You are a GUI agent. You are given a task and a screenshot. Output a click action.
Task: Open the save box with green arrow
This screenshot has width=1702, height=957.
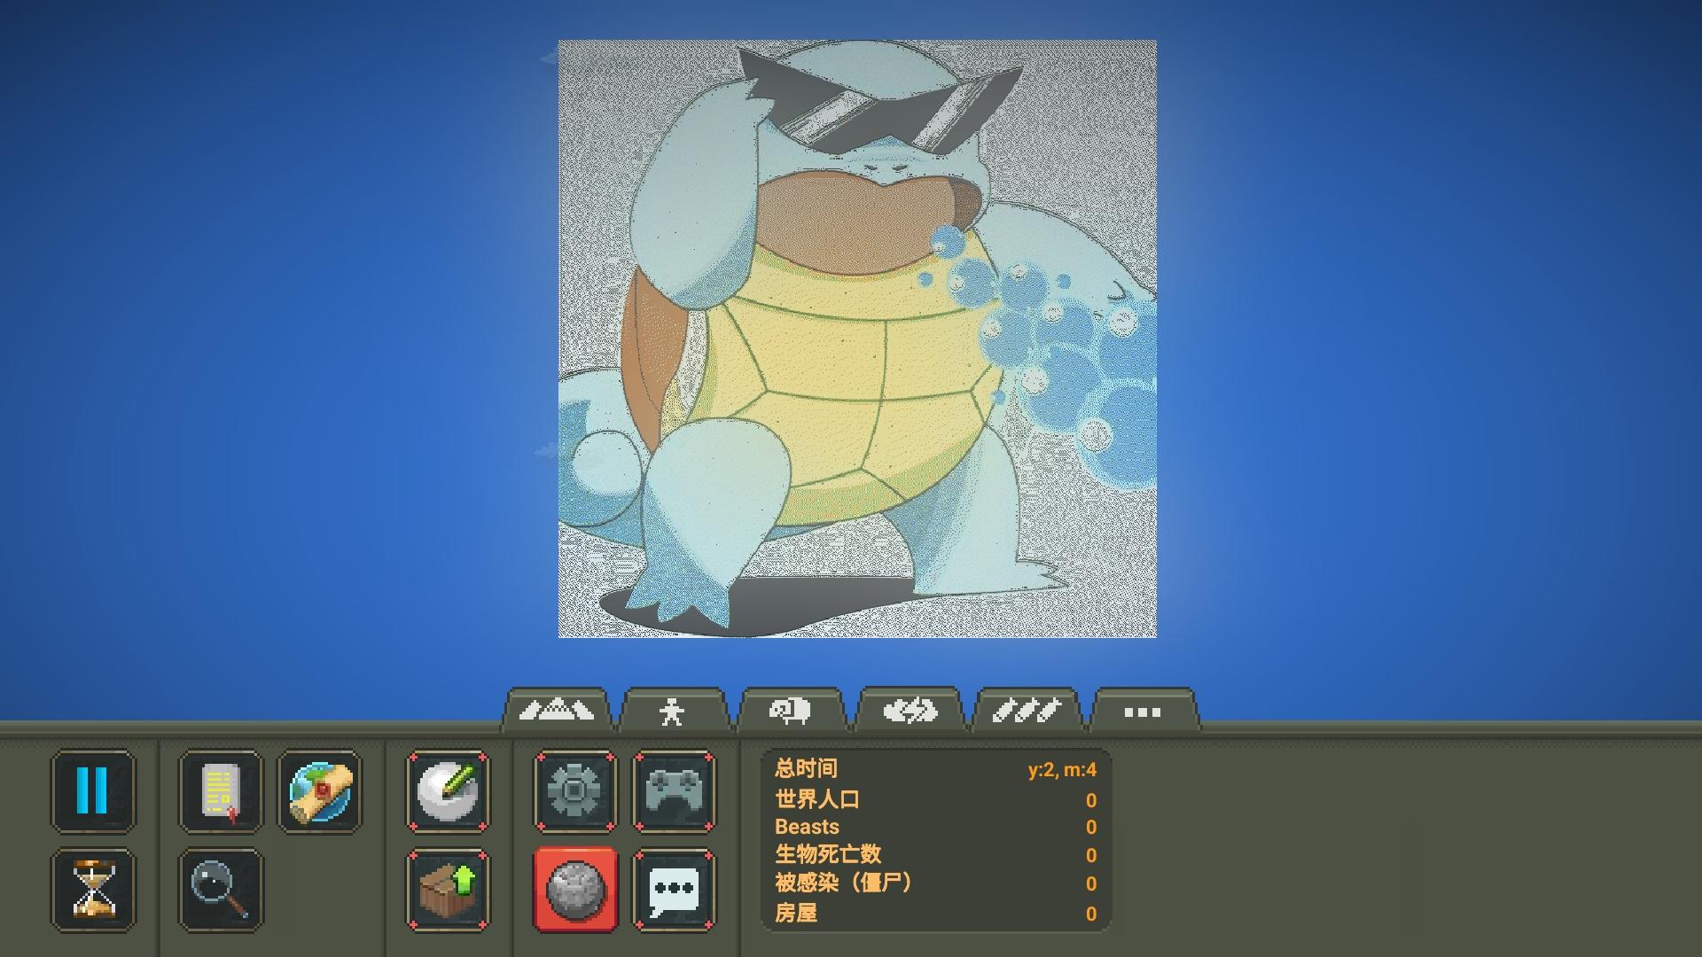[448, 890]
